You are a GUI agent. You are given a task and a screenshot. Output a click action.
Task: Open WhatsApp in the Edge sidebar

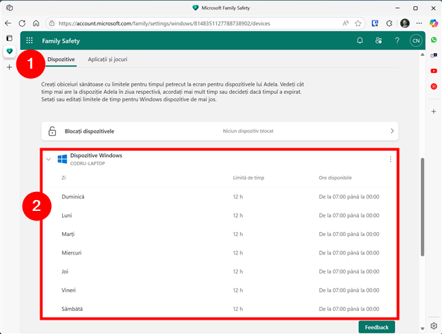(x=434, y=39)
